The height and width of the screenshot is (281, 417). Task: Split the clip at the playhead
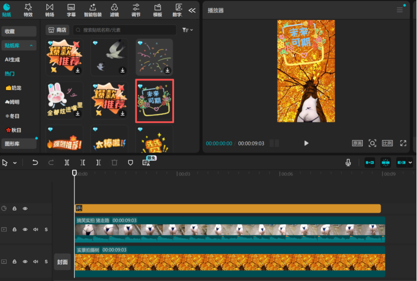[67, 163]
